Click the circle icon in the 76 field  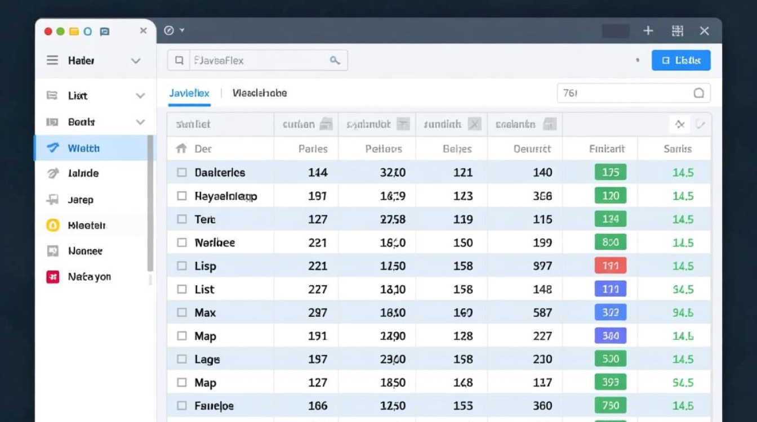point(699,93)
